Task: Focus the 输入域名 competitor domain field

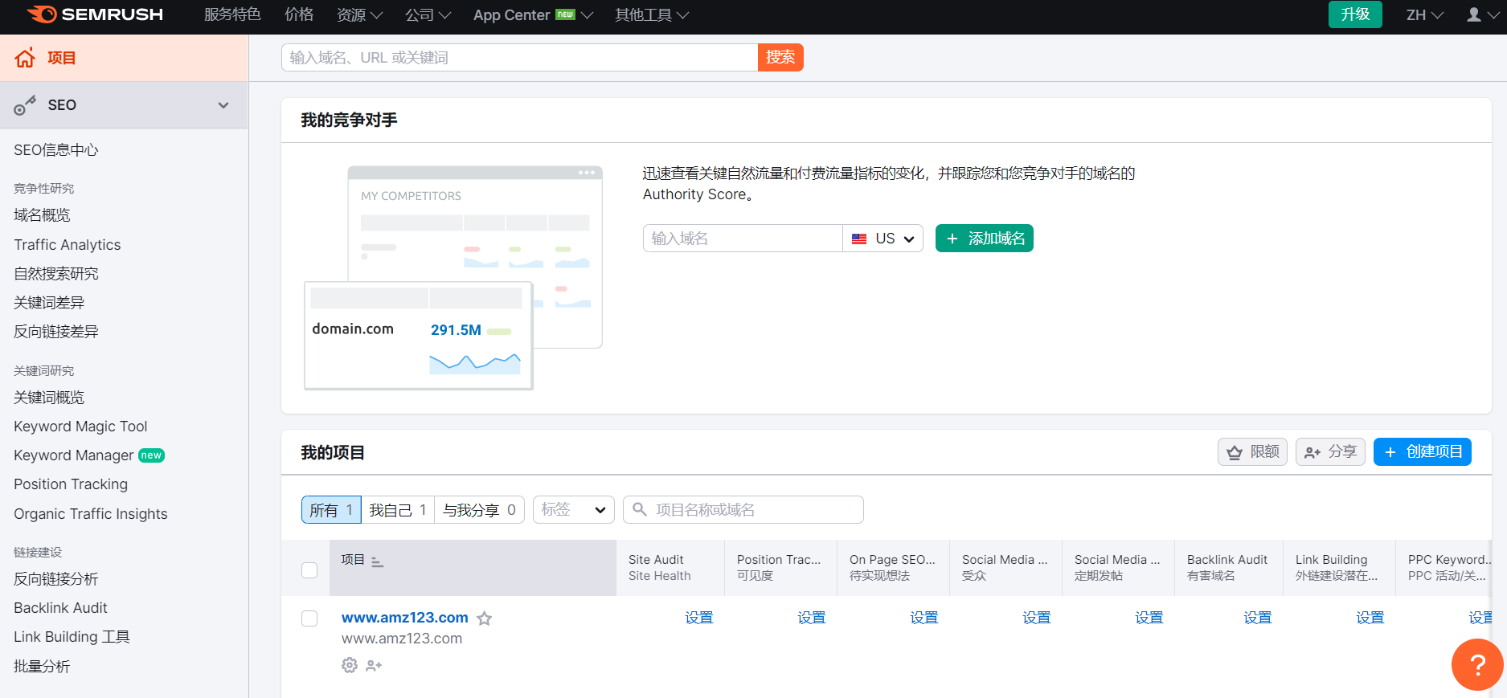Action: tap(743, 239)
